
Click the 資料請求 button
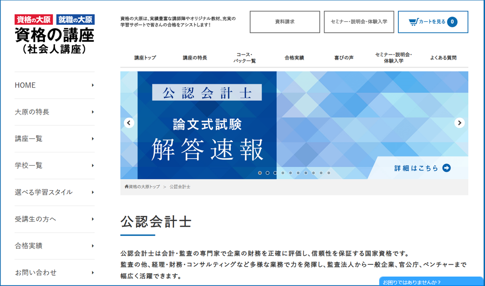click(x=285, y=22)
